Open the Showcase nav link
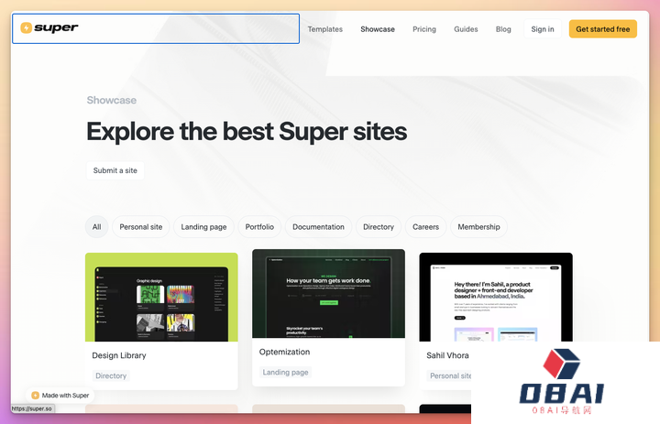 click(378, 29)
